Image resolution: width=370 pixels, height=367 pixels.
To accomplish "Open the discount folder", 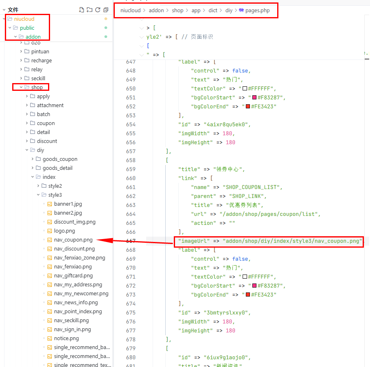I will [47, 141].
